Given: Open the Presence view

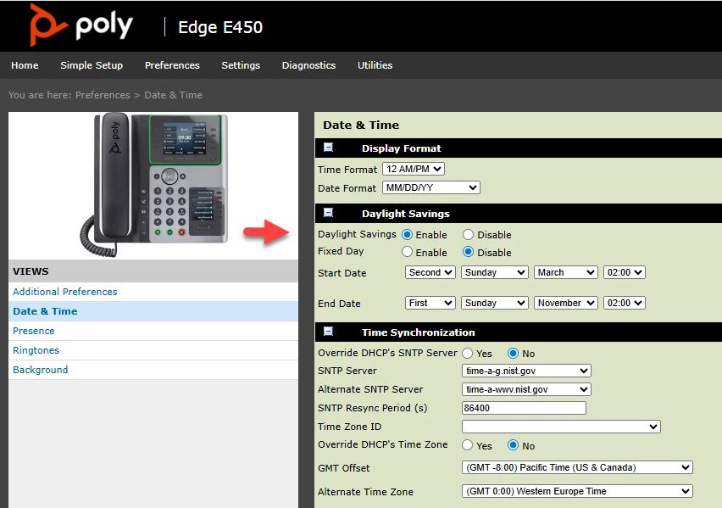Looking at the screenshot, I should pyautogui.click(x=34, y=331).
